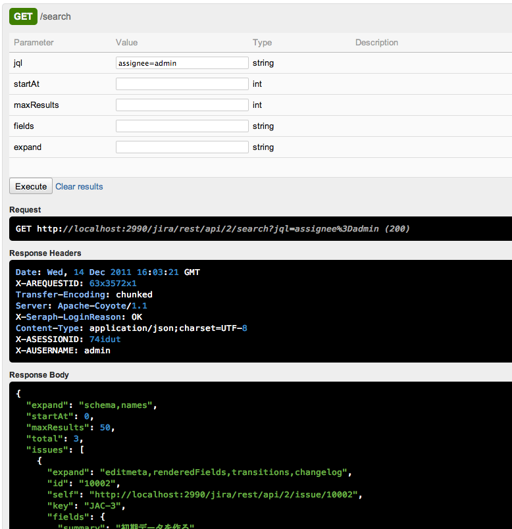Click the maxResults value field
The width and height of the screenshot is (512, 529).
tap(182, 105)
